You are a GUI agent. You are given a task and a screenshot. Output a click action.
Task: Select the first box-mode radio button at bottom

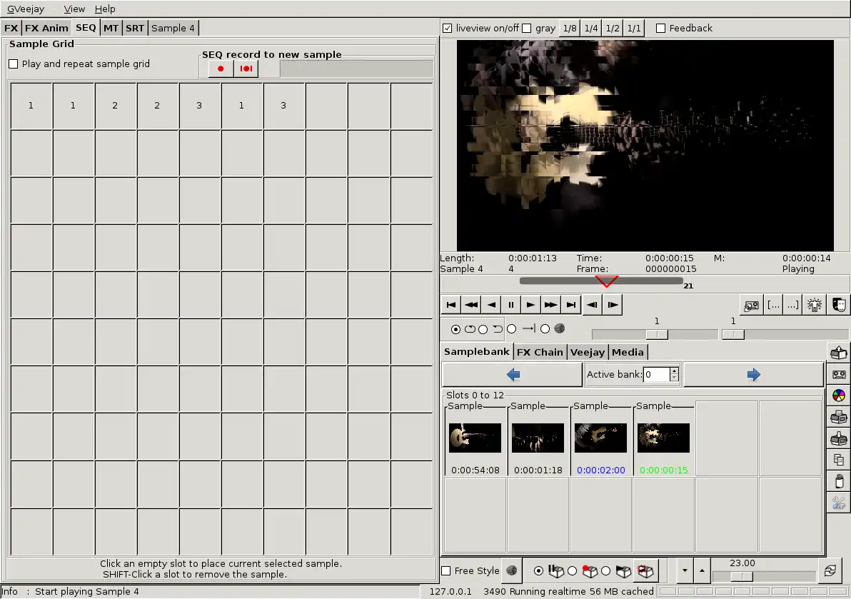click(x=538, y=570)
